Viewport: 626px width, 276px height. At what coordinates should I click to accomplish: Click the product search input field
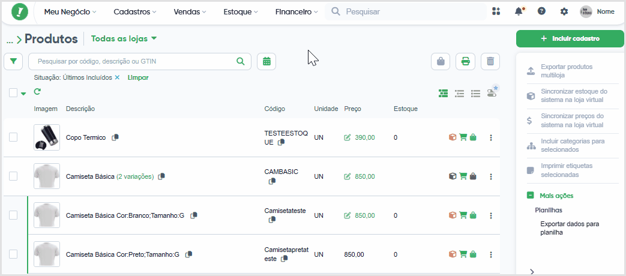coord(135,61)
